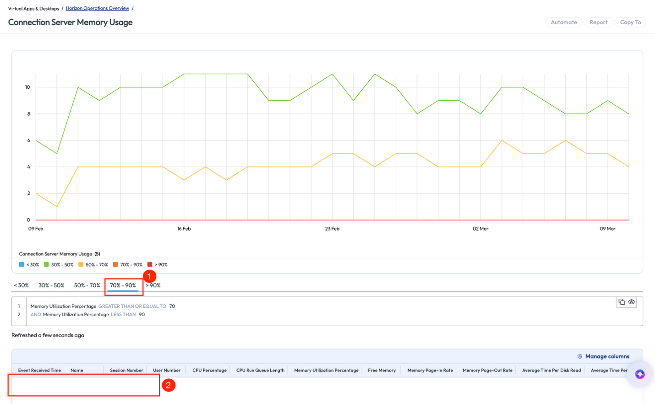The image size is (655, 404).
Task: Click the eye preview icon beside the filter
Action: tap(632, 302)
